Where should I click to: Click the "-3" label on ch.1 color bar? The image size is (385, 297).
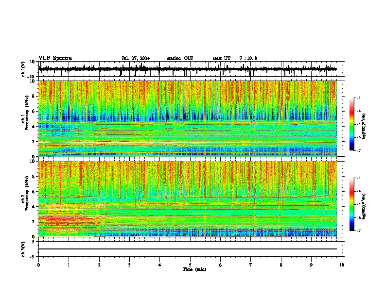click(x=358, y=98)
